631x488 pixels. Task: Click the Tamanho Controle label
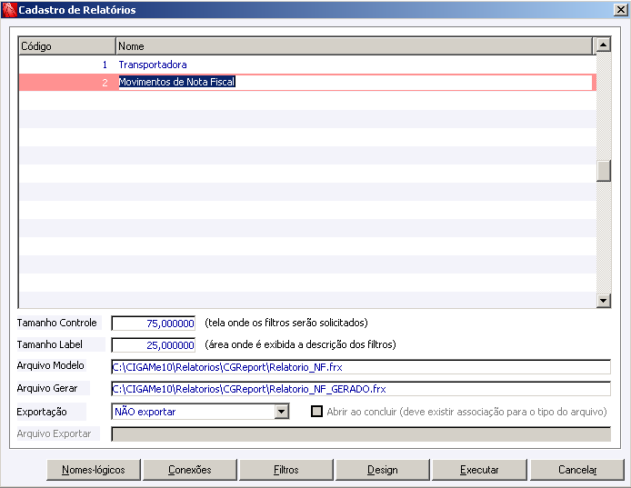[x=56, y=323]
